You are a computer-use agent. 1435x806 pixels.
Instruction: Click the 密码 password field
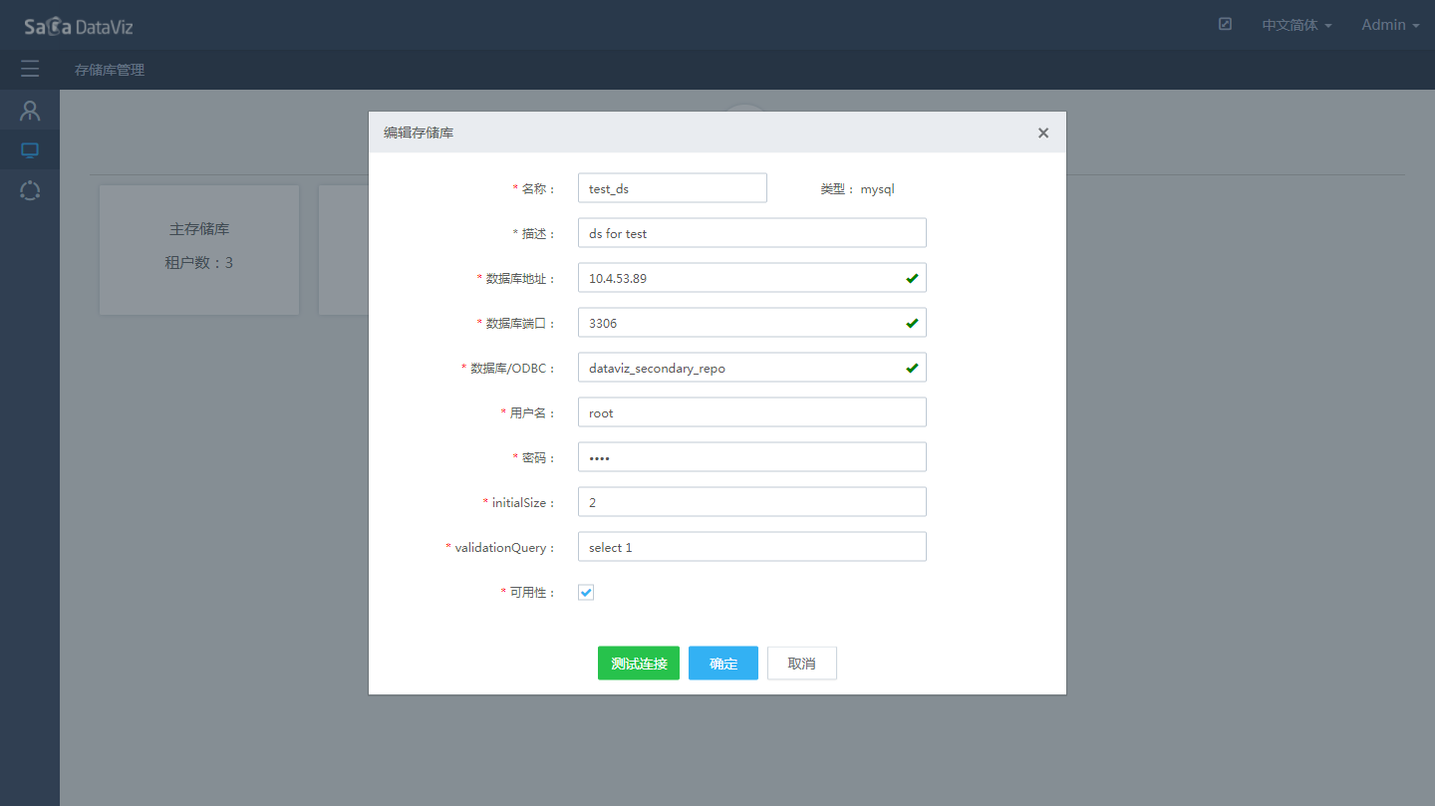point(752,457)
